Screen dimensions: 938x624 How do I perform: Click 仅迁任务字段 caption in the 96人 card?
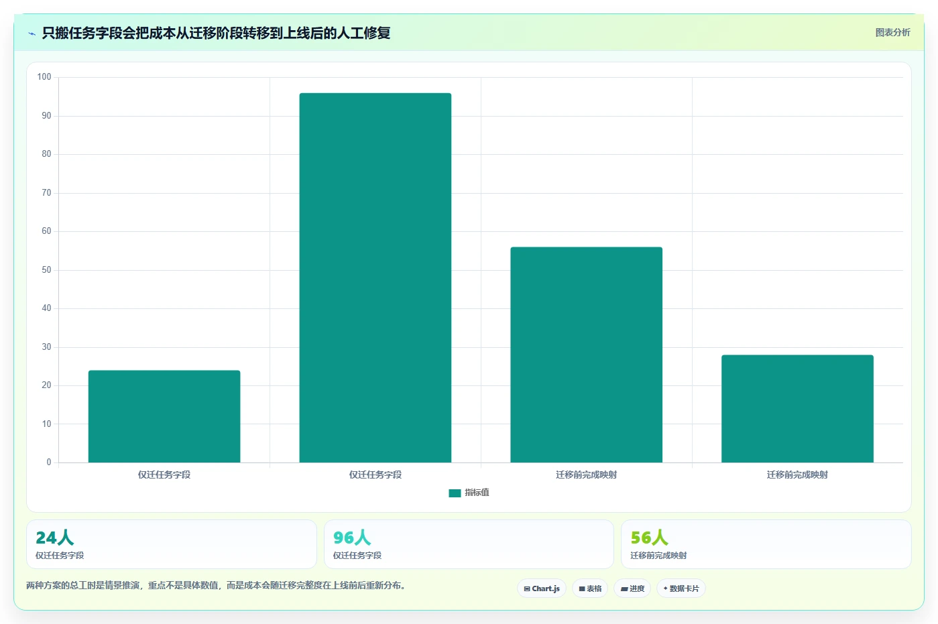pos(357,556)
